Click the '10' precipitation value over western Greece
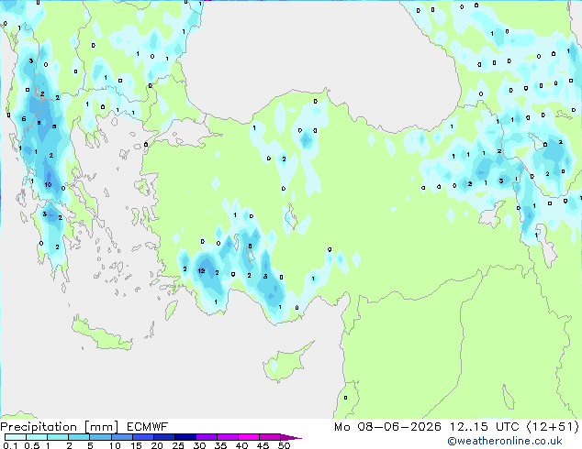The height and width of the screenshot is (449, 582). pos(49,184)
